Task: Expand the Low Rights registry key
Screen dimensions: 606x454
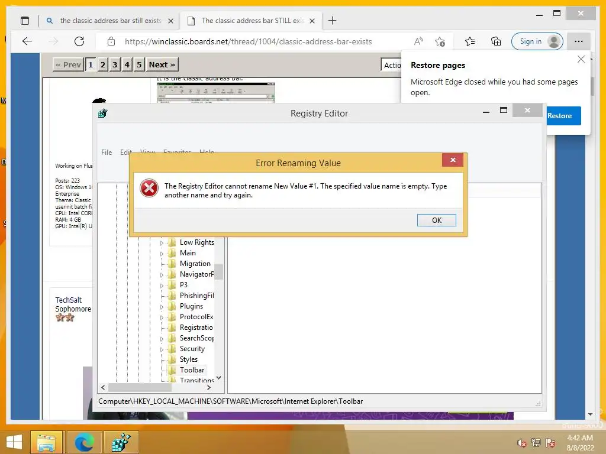Action: pyautogui.click(x=162, y=243)
